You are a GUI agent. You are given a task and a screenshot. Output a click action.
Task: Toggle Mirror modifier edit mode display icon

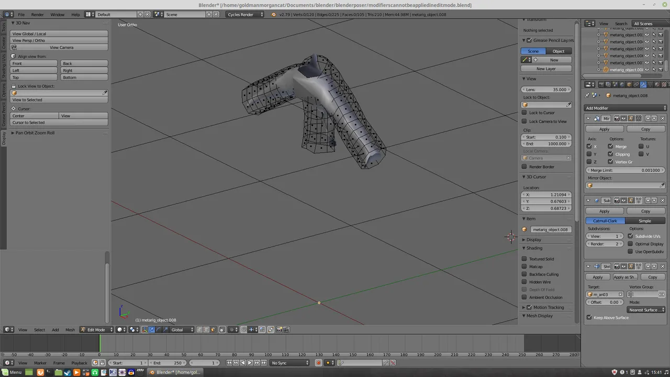click(x=631, y=118)
